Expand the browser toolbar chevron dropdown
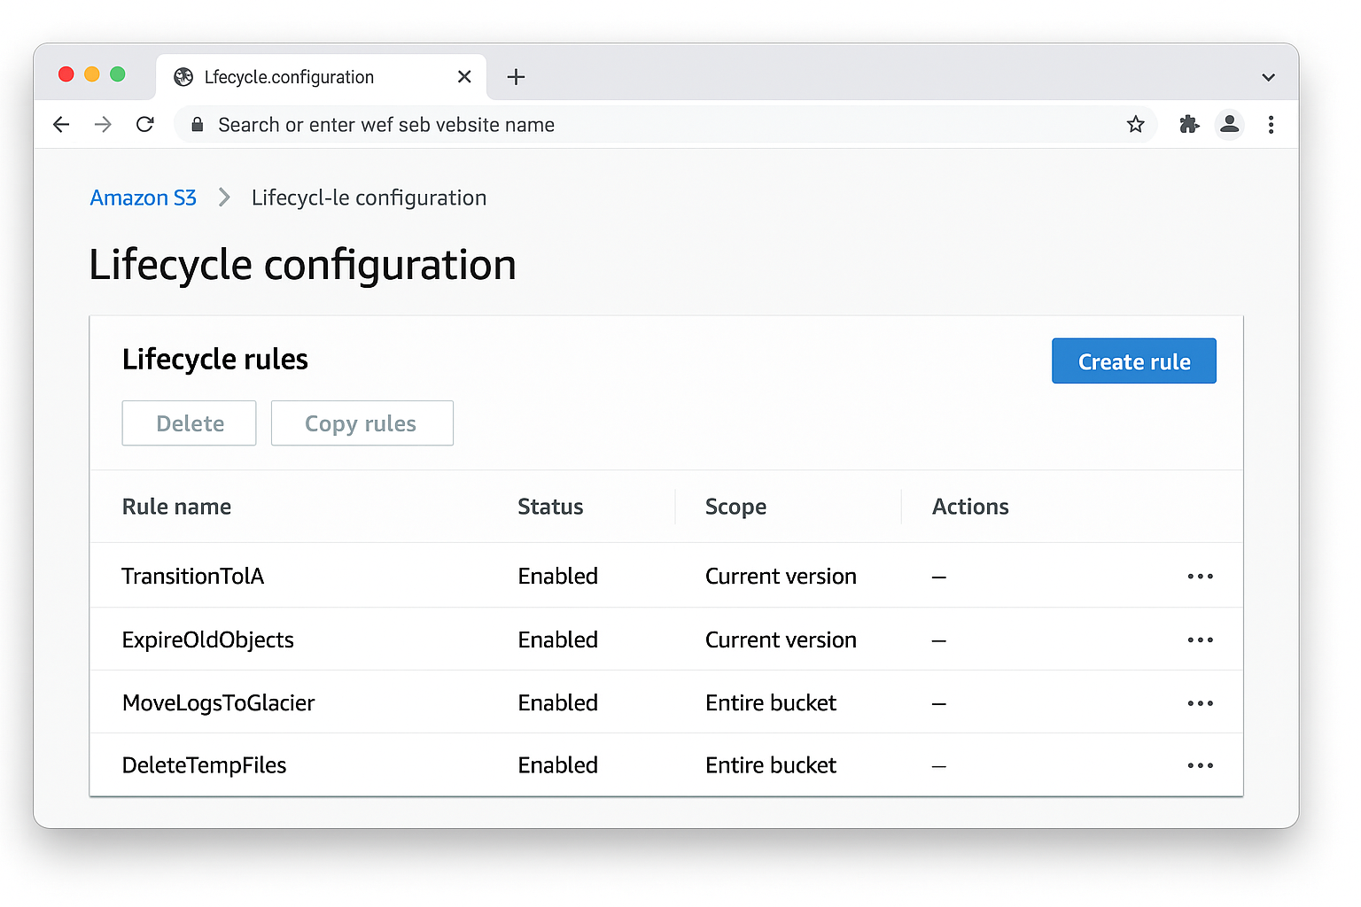 coord(1268,76)
